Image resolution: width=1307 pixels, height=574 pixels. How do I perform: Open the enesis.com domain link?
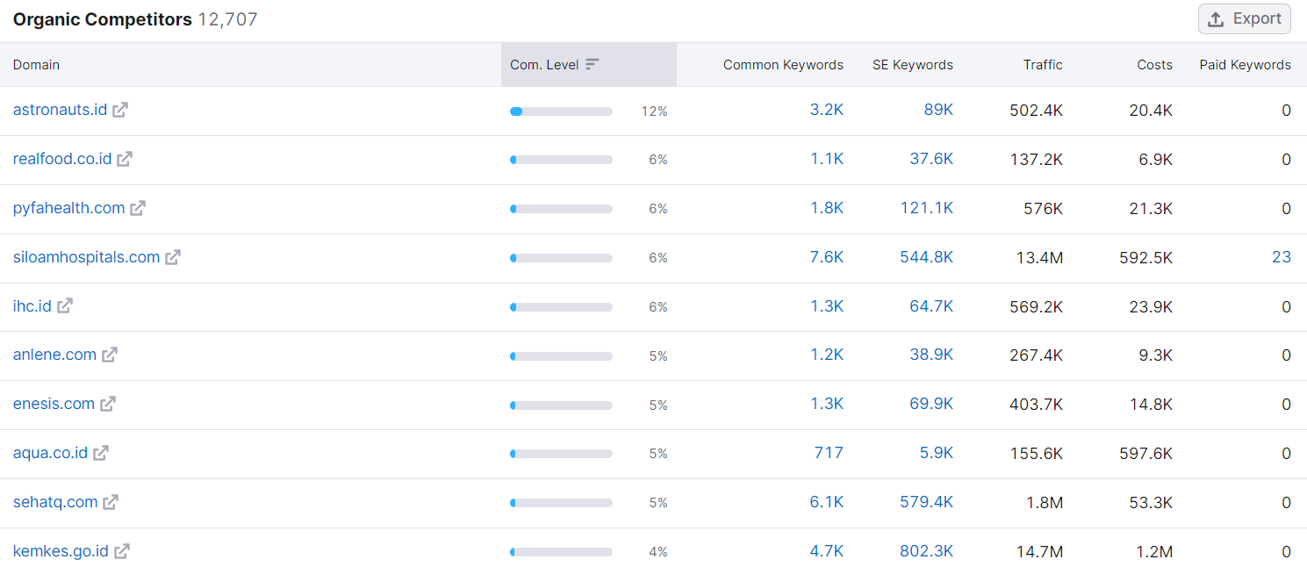[x=54, y=404]
